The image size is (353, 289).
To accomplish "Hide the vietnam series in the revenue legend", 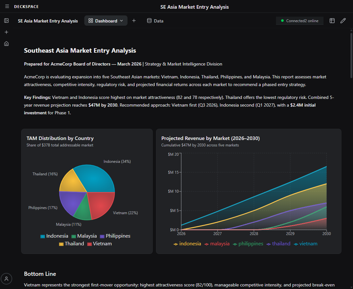I will (305, 243).
